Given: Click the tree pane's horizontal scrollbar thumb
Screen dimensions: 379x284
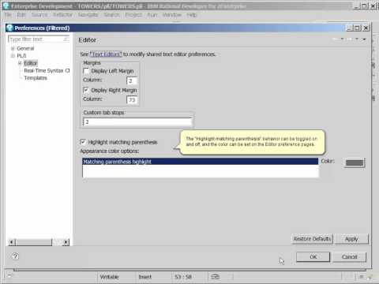Looking at the screenshot, I should click(x=34, y=242).
